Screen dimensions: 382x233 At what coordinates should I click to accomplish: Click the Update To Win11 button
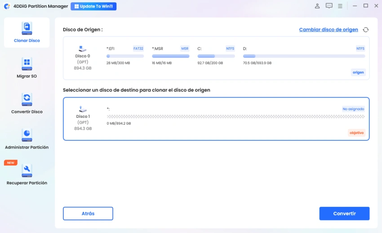pyautogui.click(x=93, y=6)
